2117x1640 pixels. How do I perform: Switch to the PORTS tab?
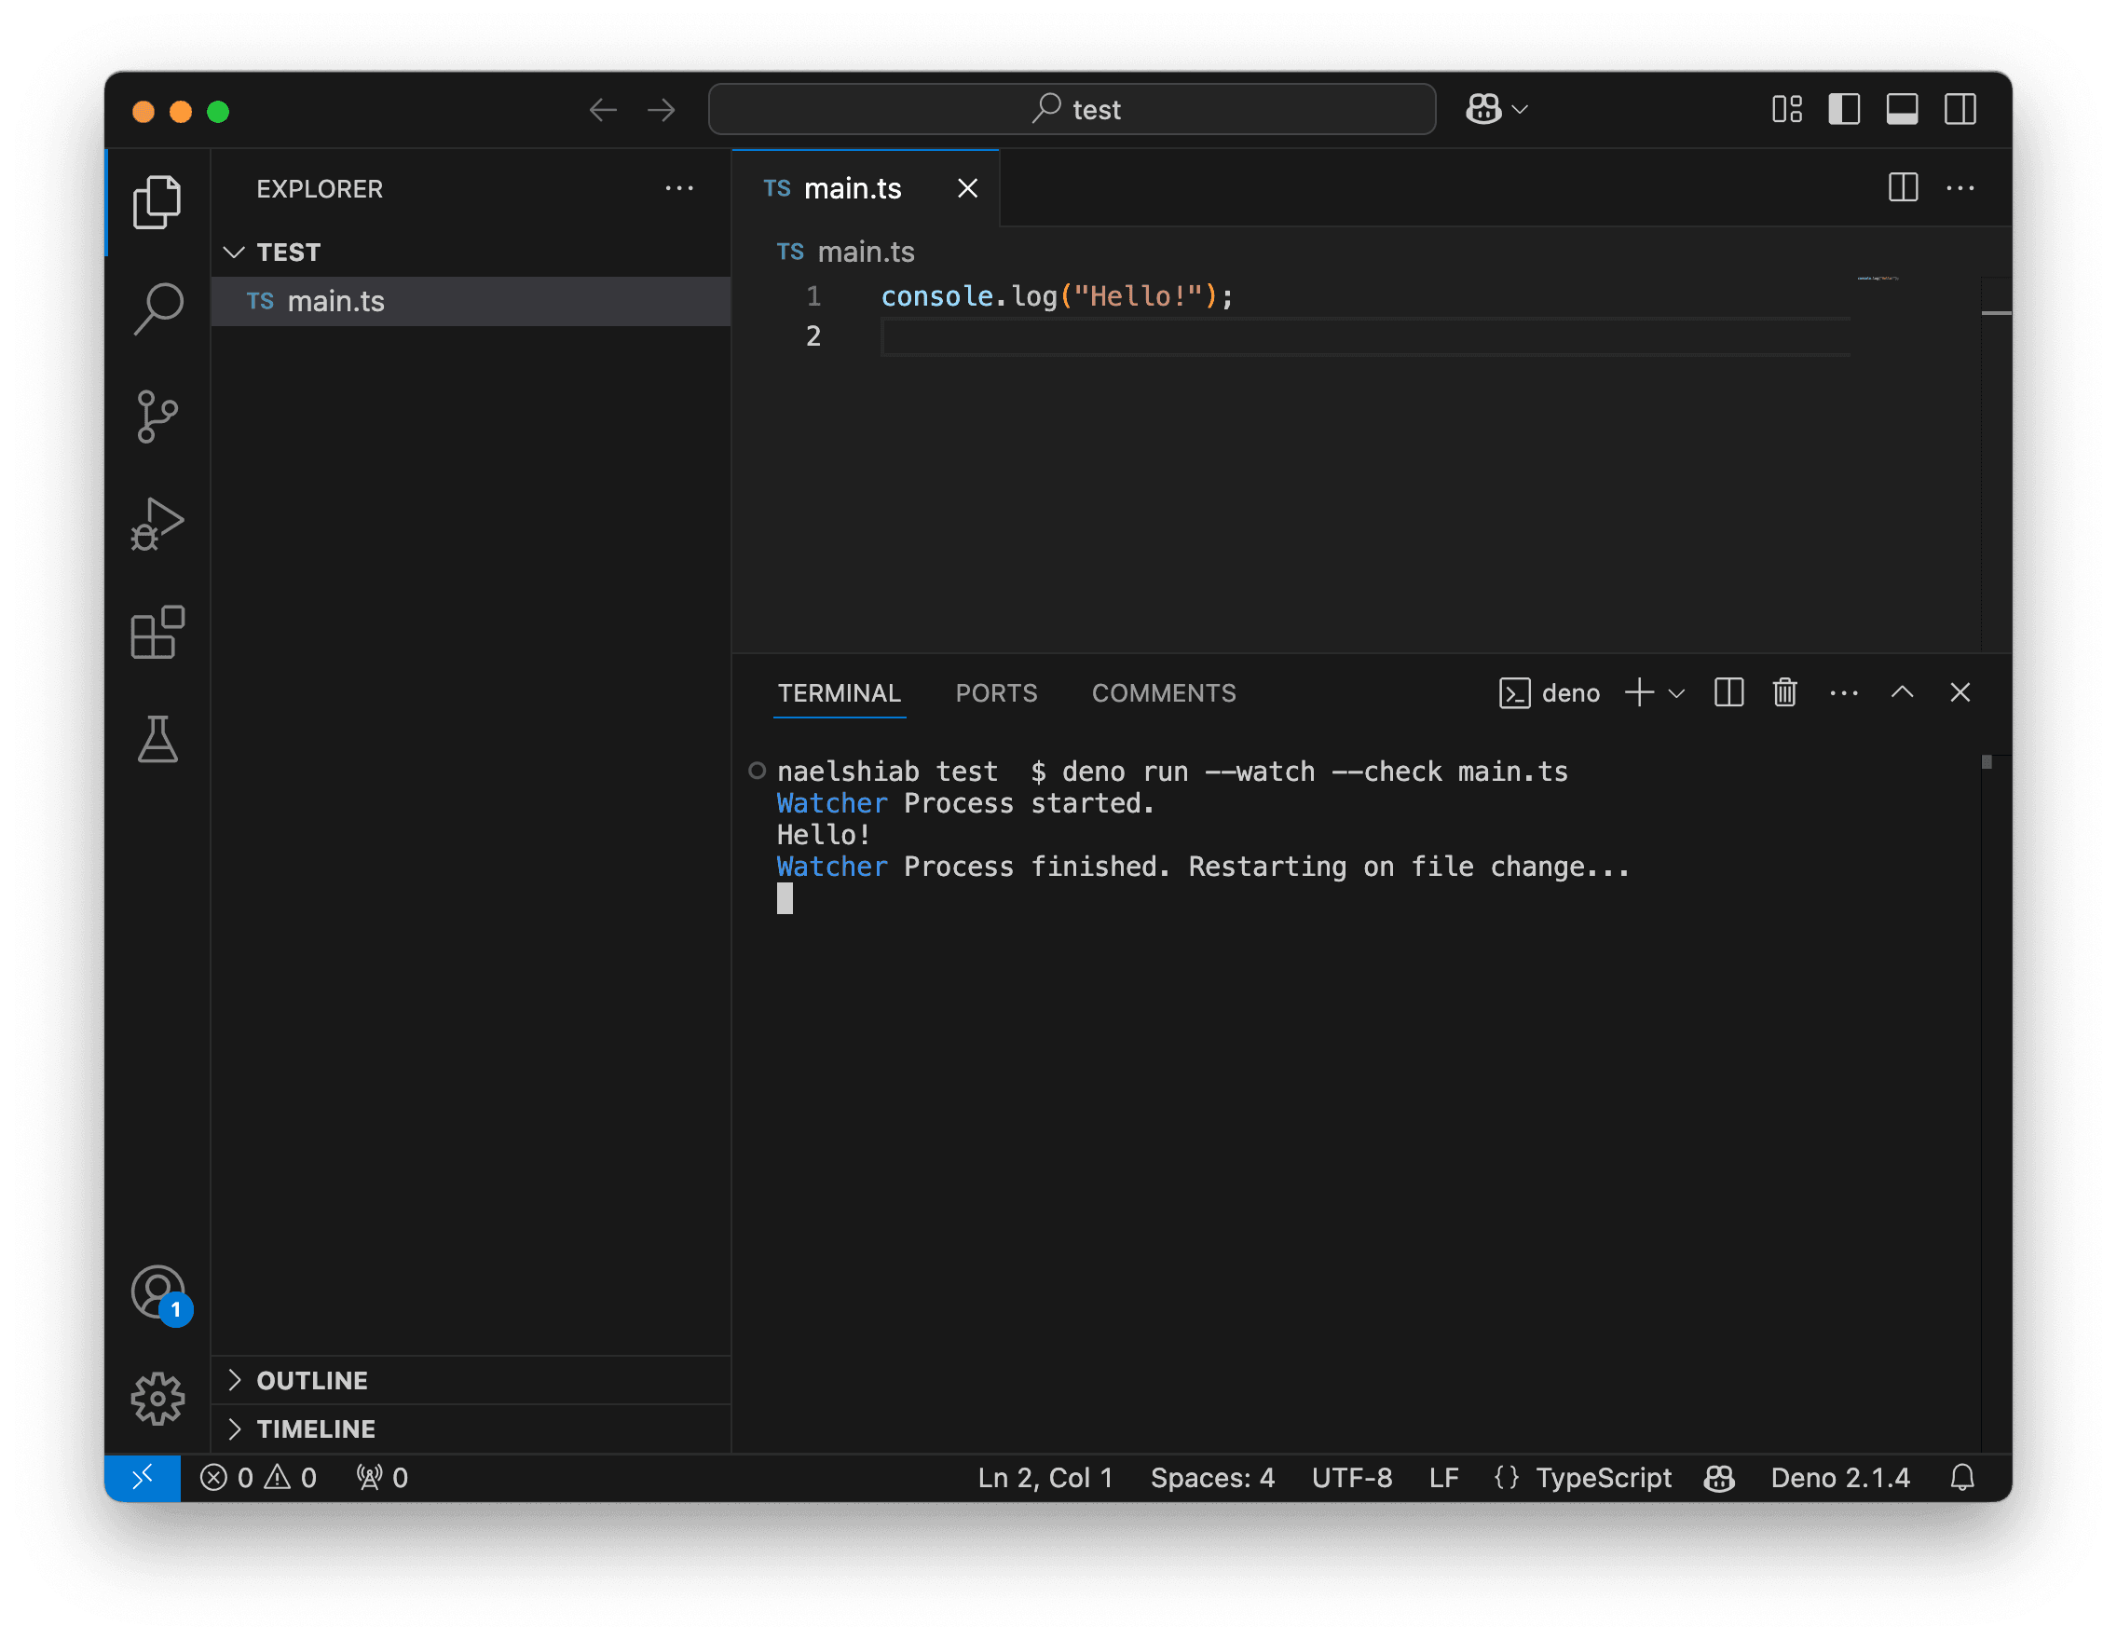995,693
